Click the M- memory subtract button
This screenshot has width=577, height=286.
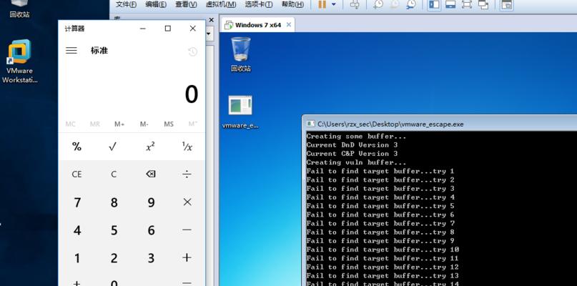[144, 124]
